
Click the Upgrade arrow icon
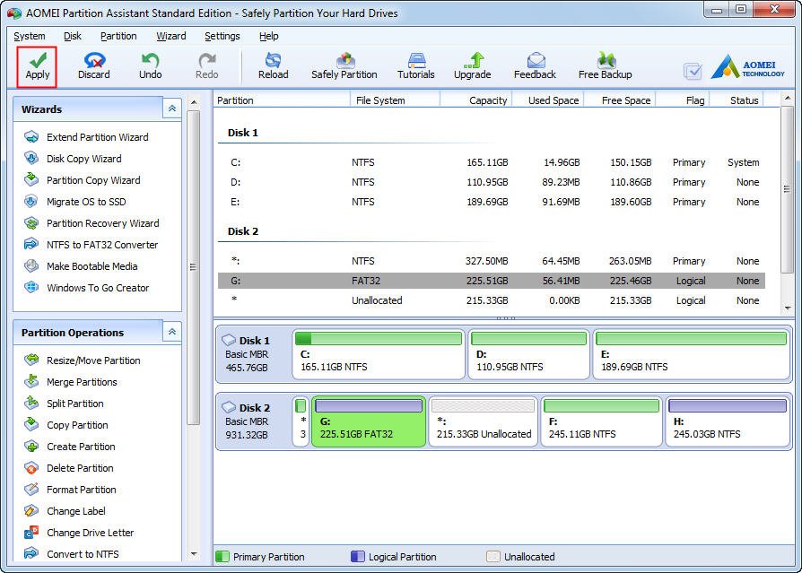473,60
